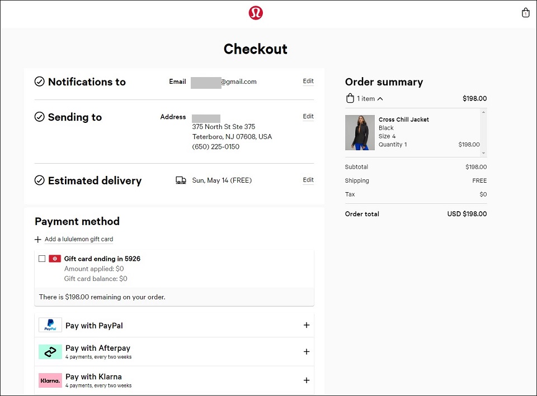Image resolution: width=537 pixels, height=396 pixels.
Task: Click the Cross Chill Jacket name
Action: tap(404, 120)
